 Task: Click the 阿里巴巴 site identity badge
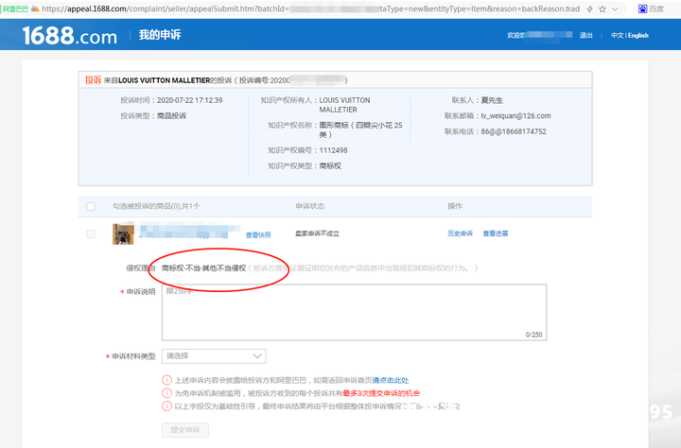click(x=16, y=9)
